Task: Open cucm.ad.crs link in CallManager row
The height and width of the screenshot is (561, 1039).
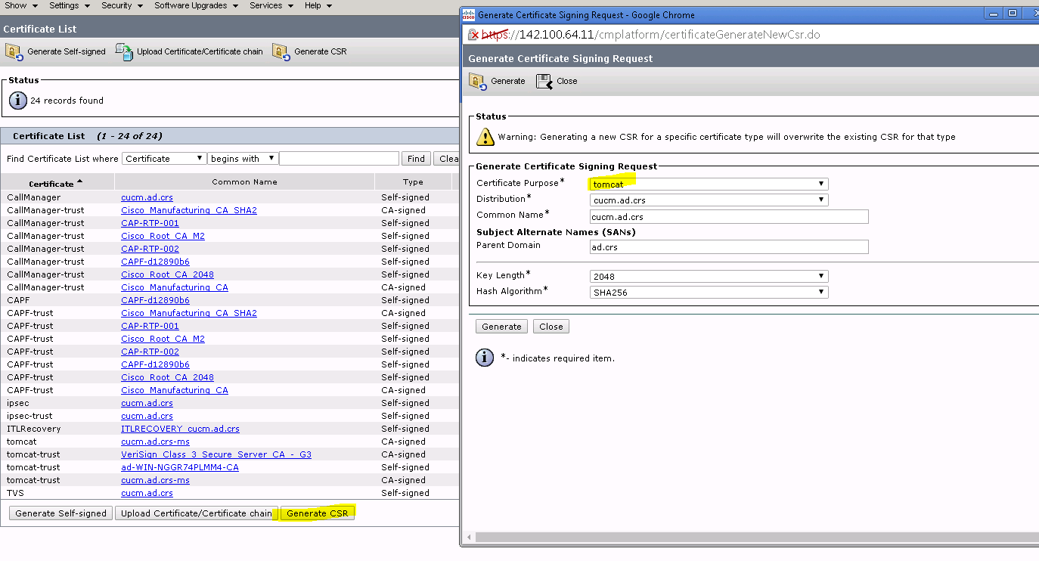Action: click(147, 197)
